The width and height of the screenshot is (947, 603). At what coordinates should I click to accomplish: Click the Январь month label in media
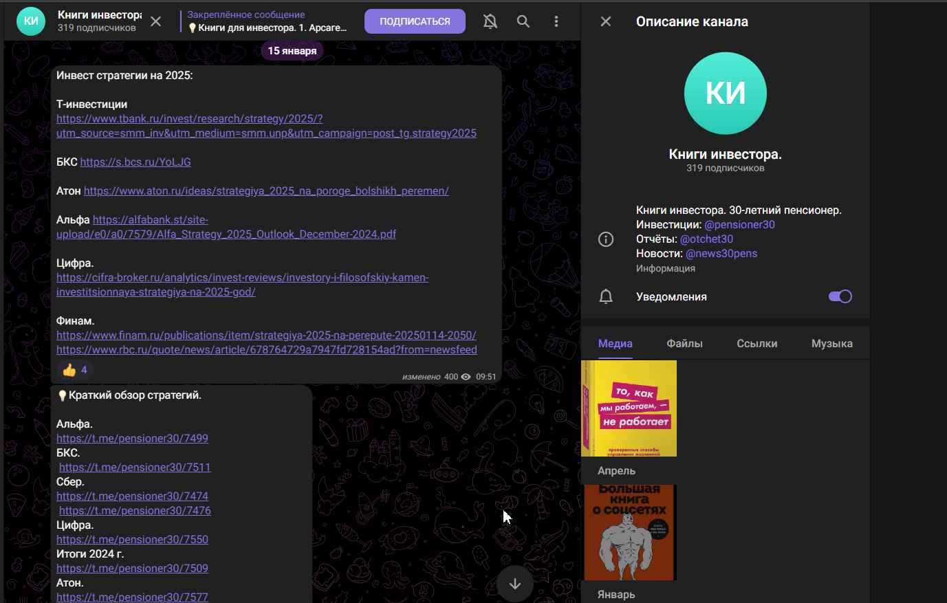pos(616,595)
